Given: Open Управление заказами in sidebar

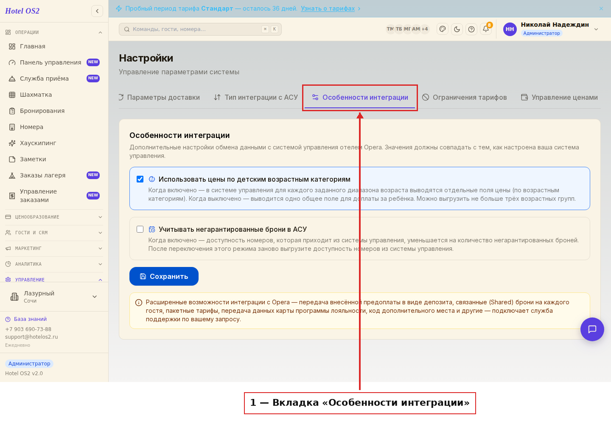Looking at the screenshot, I should pyautogui.click(x=54, y=196).
